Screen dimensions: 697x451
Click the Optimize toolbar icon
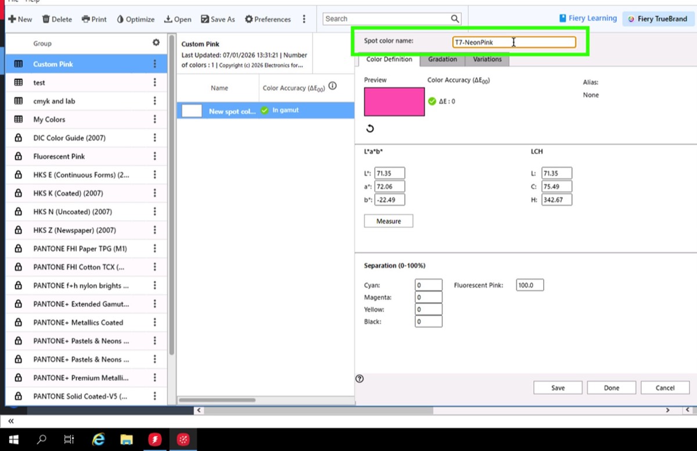click(121, 19)
